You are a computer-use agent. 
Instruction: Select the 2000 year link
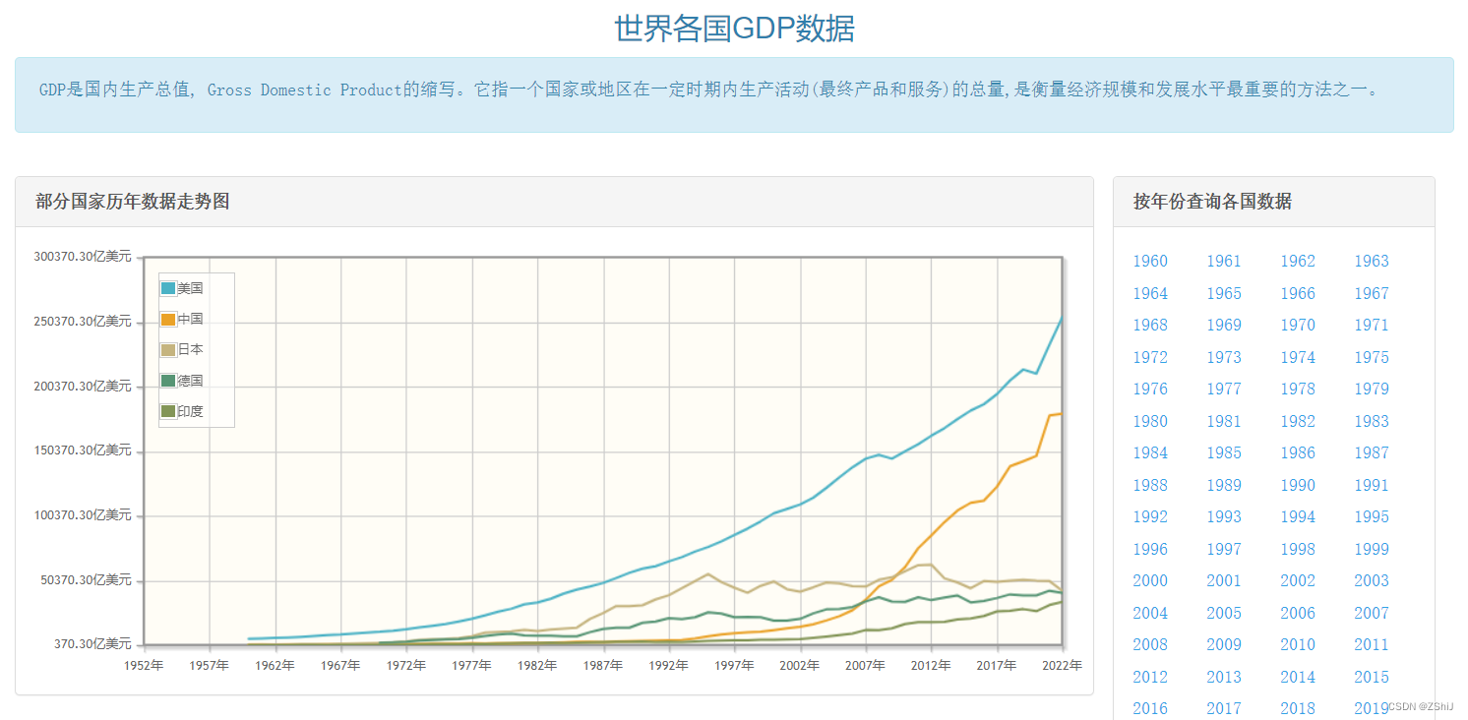coord(1150,580)
